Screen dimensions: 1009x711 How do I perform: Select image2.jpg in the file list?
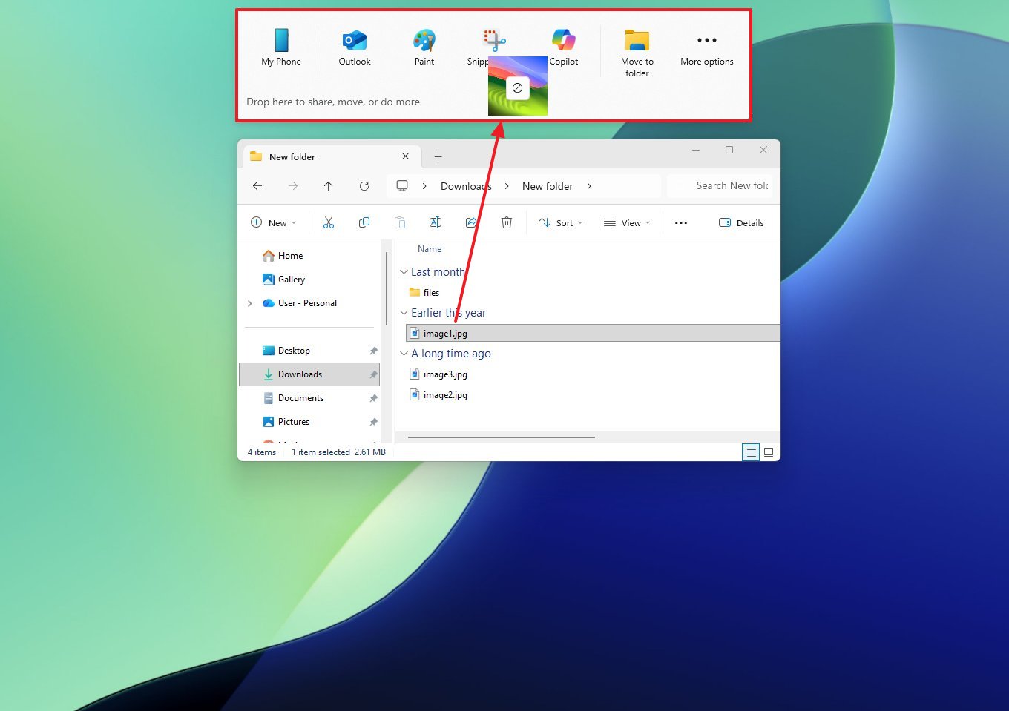[x=445, y=395]
